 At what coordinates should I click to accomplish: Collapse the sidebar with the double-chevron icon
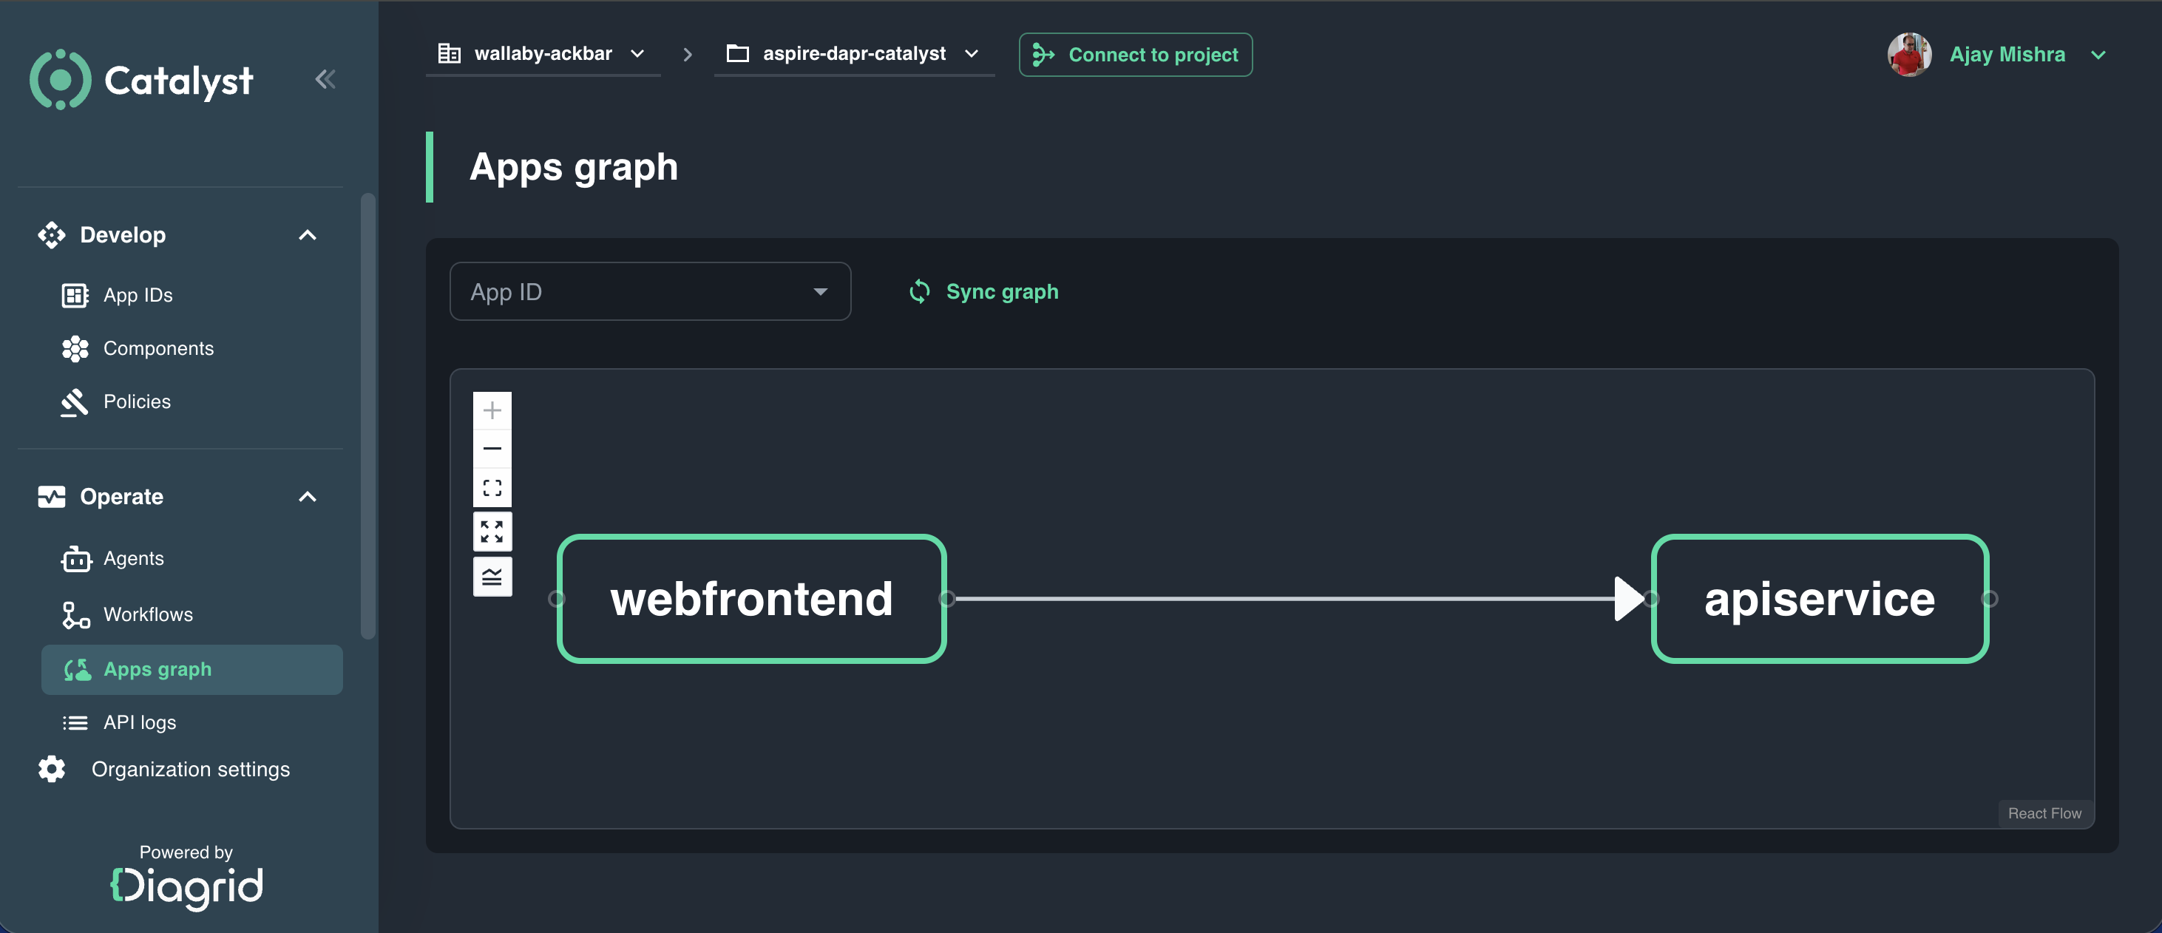click(325, 80)
